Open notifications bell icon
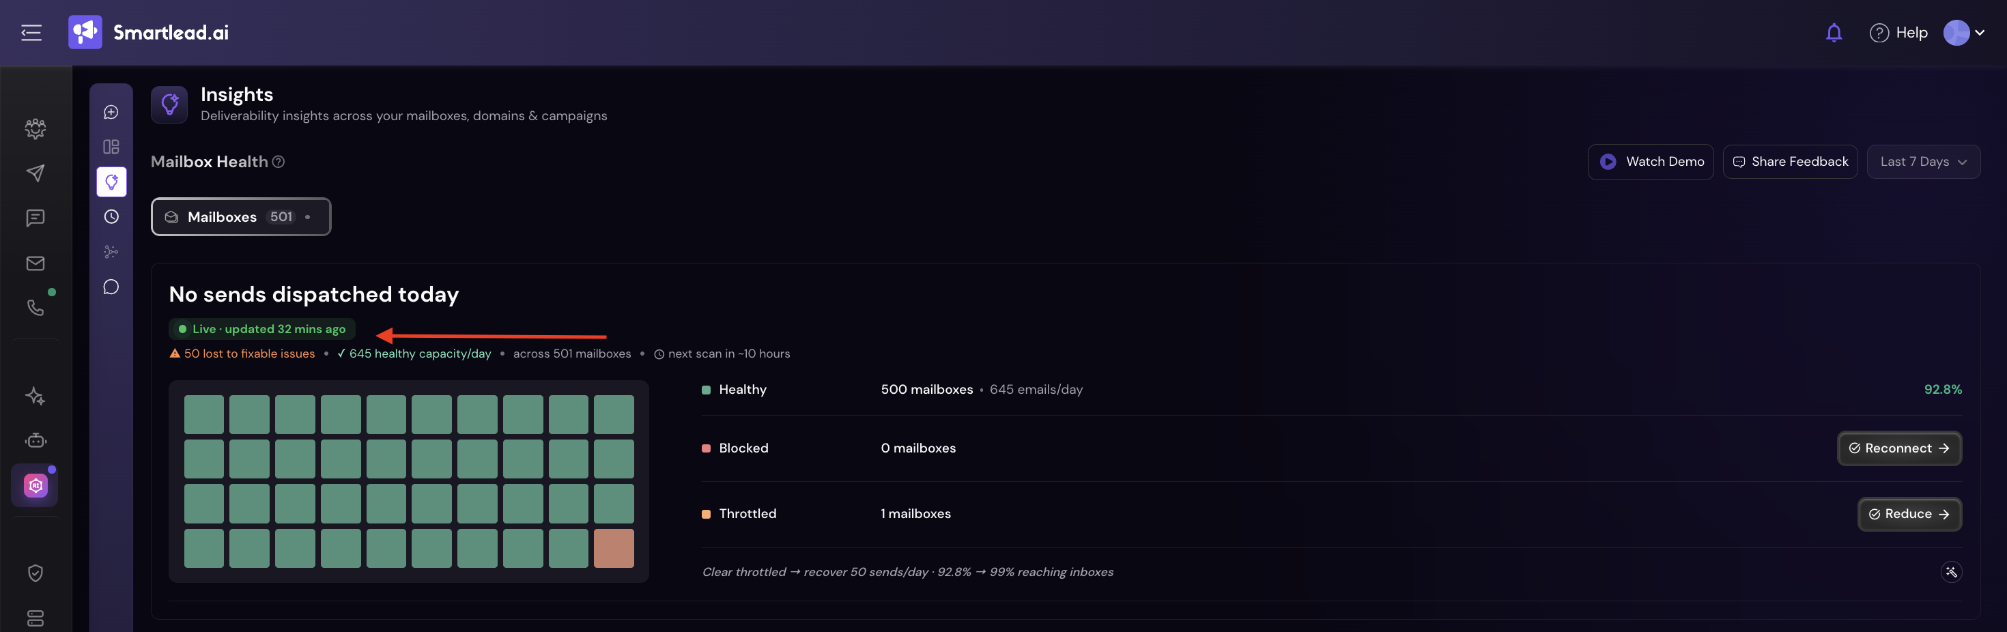 point(1834,33)
